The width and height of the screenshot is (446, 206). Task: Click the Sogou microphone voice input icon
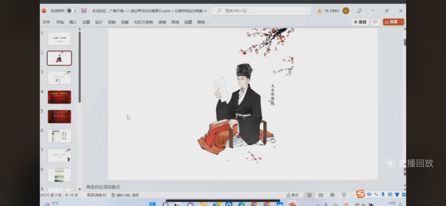click(383, 194)
